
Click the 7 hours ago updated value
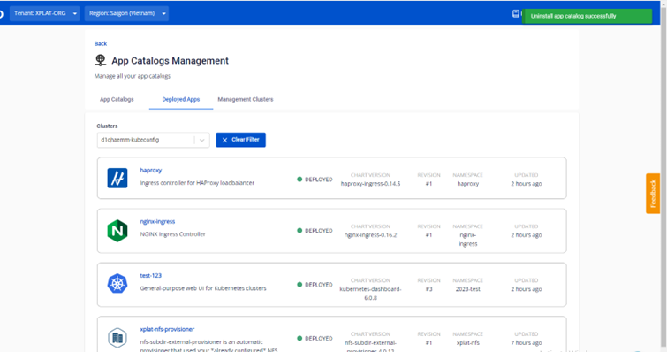(527, 342)
